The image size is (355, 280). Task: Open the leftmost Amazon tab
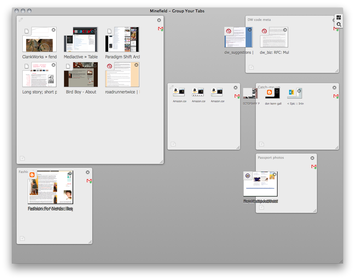[179, 93]
